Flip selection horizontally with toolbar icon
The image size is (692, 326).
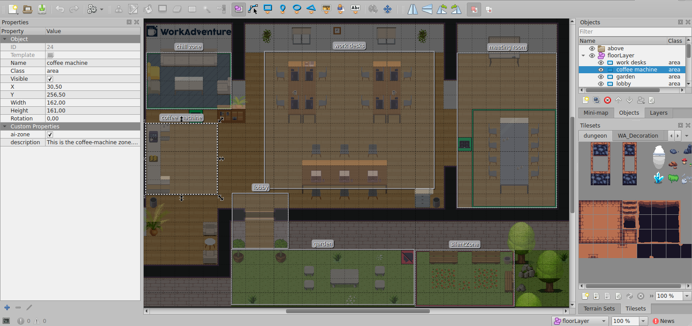coord(413,8)
